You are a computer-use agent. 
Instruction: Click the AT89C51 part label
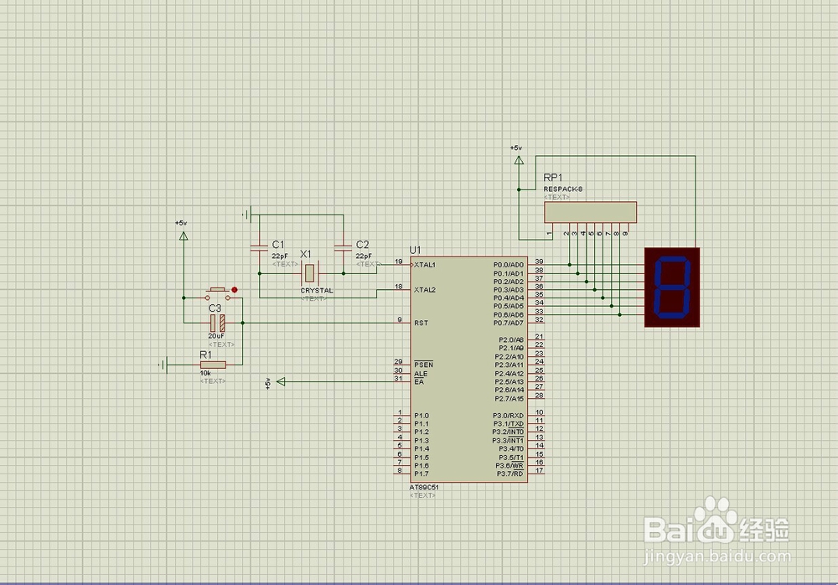coord(424,487)
